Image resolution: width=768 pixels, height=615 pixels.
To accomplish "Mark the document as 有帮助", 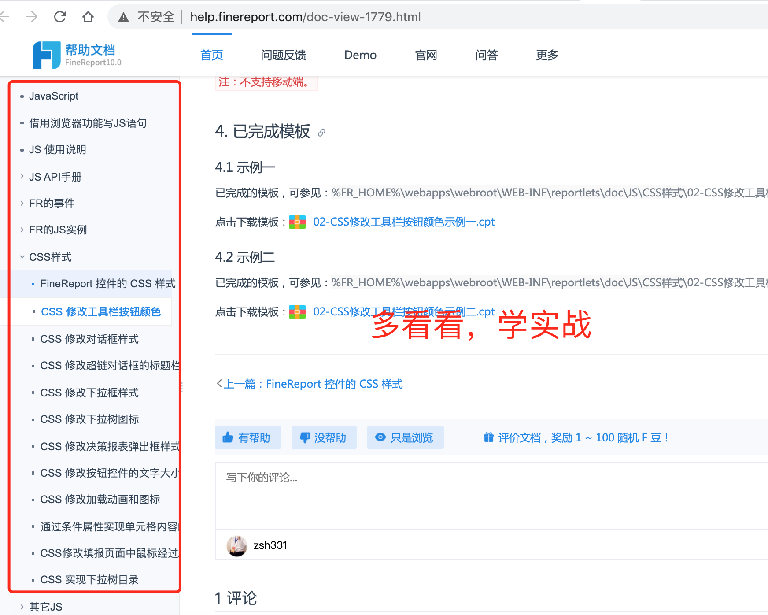I will point(248,437).
